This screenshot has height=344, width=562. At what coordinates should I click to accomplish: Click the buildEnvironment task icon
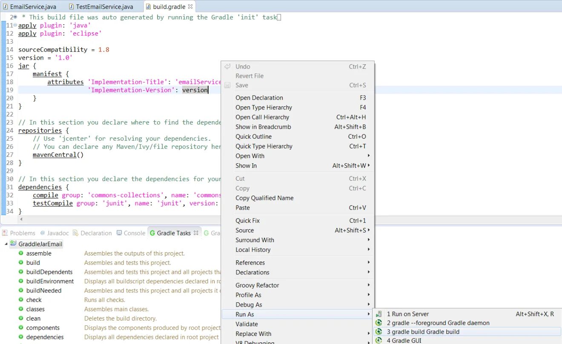pos(21,281)
